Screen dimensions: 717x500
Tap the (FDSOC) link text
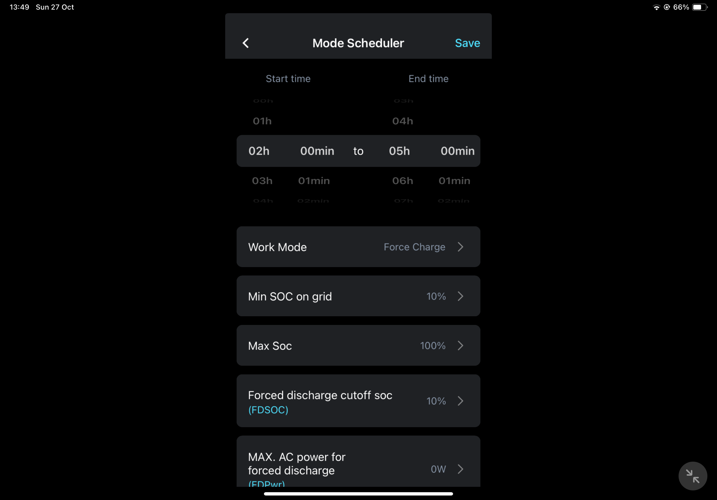pos(268,409)
